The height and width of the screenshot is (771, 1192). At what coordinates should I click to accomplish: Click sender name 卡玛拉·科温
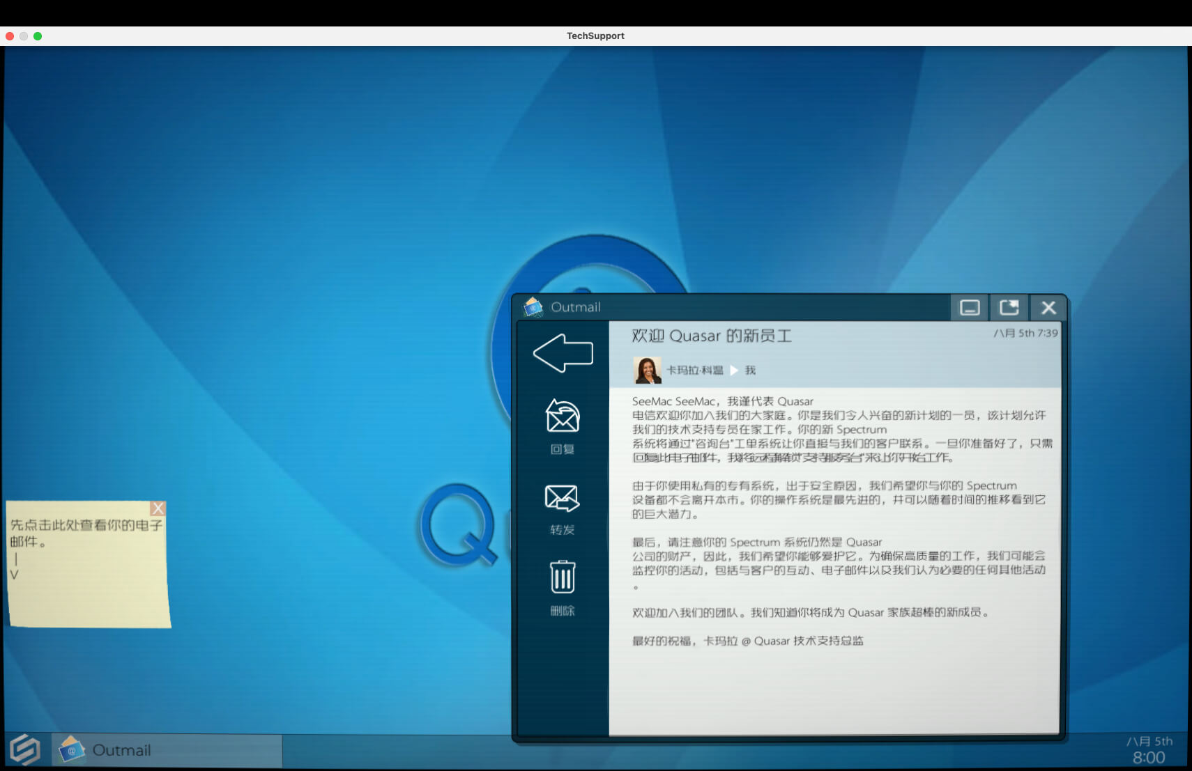695,371
